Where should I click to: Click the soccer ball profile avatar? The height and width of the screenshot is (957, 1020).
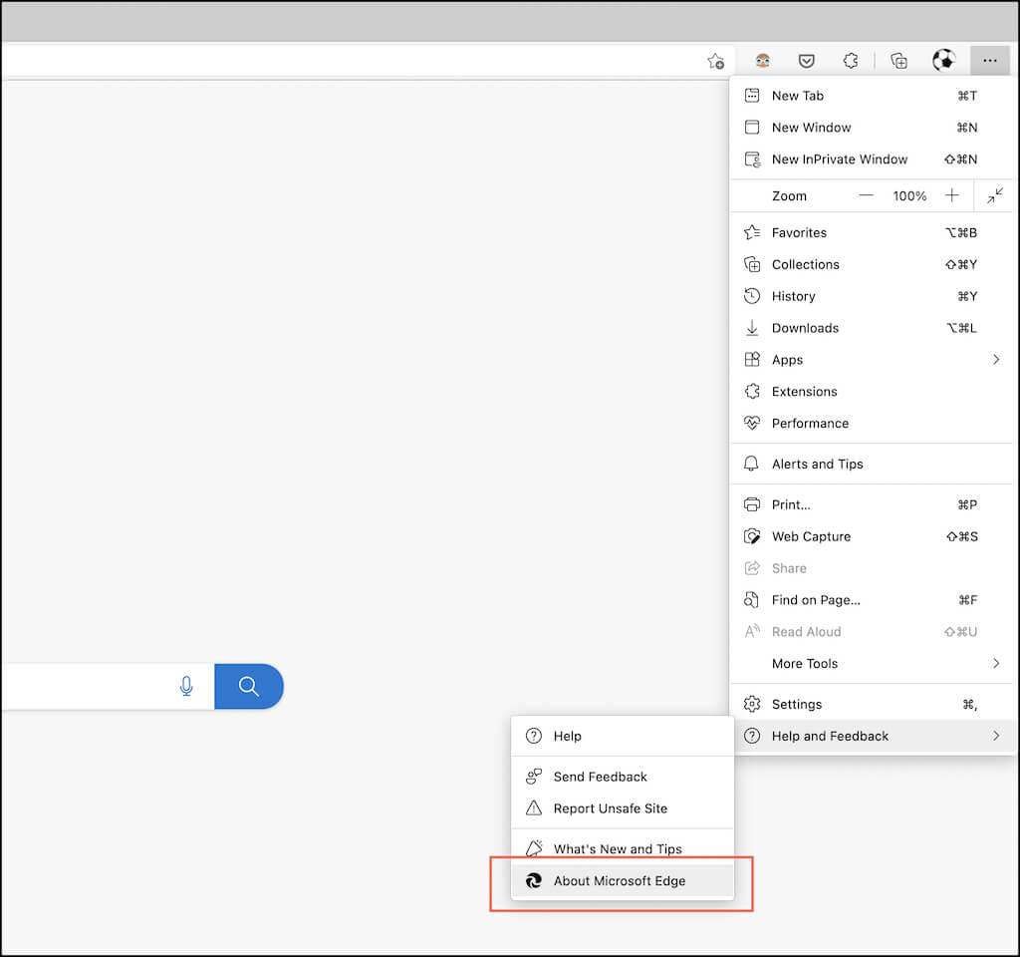pos(944,61)
